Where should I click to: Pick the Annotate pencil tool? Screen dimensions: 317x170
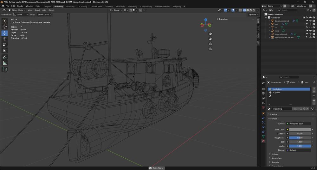click(x=4, y=57)
